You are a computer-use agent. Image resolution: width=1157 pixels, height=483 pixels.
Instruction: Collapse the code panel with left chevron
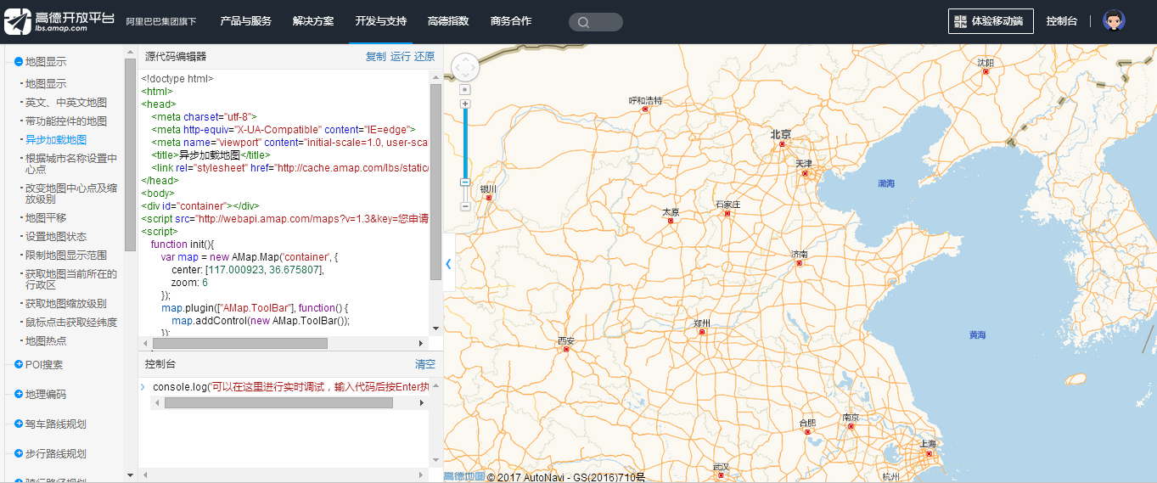449,264
